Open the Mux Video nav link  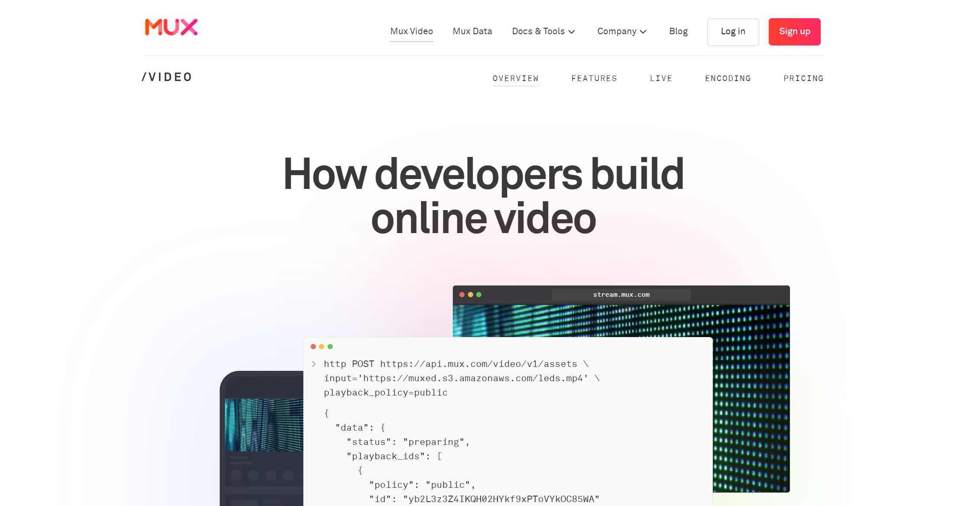coord(411,31)
